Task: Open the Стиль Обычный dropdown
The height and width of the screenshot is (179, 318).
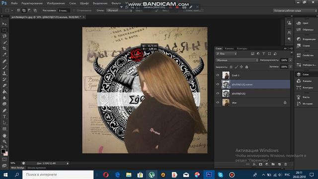Action: pyautogui.click(x=119, y=10)
